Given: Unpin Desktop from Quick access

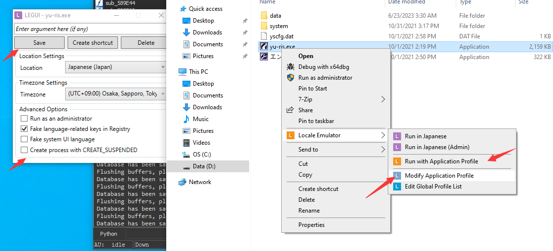Looking at the screenshot, I should click(x=245, y=21).
